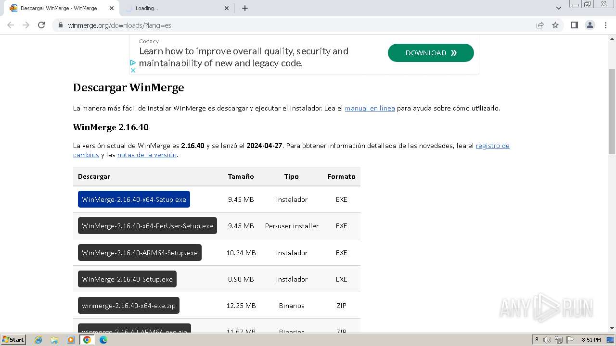The height and width of the screenshot is (346, 616).
Task: Download WinMerge-2.16.40-x64-Setup.exe
Action: click(x=134, y=199)
